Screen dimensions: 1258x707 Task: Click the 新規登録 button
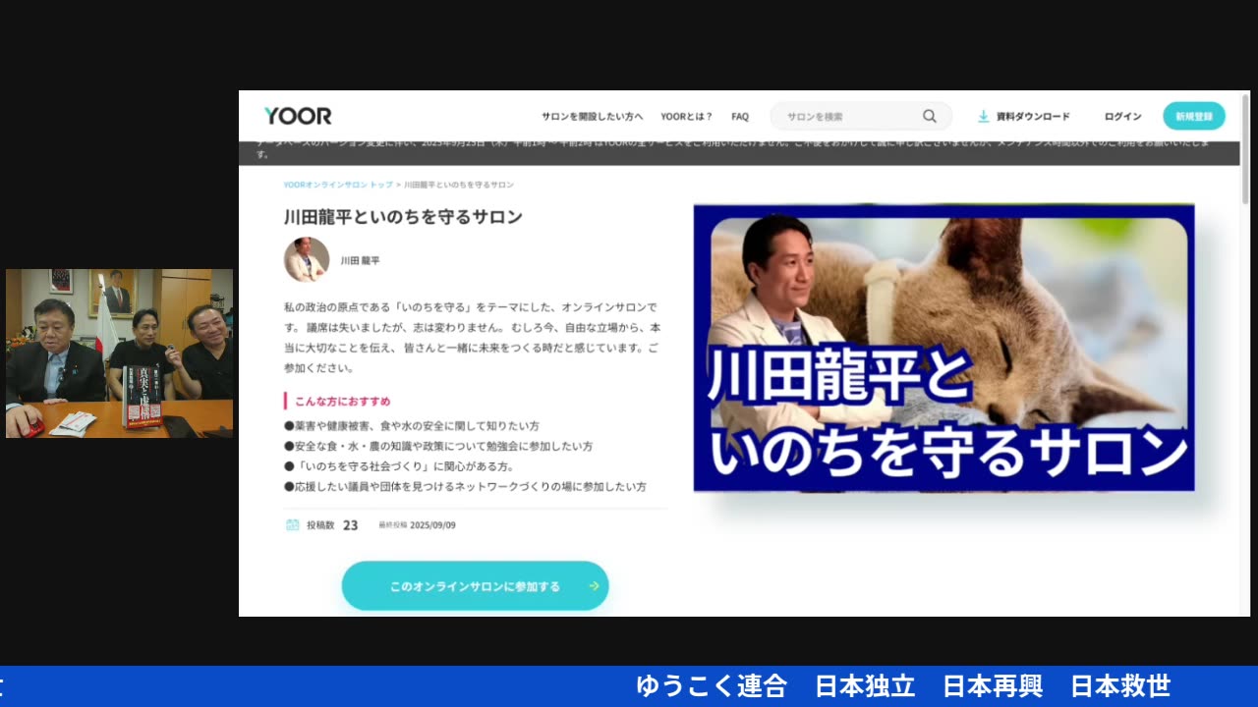(1194, 116)
